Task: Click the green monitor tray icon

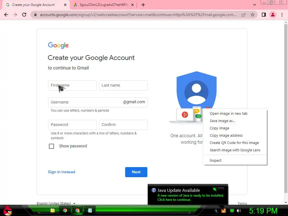Action: point(232,211)
